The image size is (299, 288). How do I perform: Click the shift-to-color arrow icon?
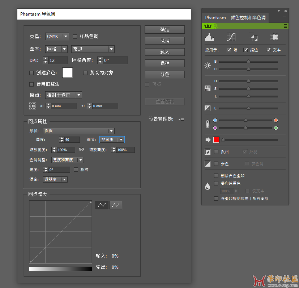[208, 140]
